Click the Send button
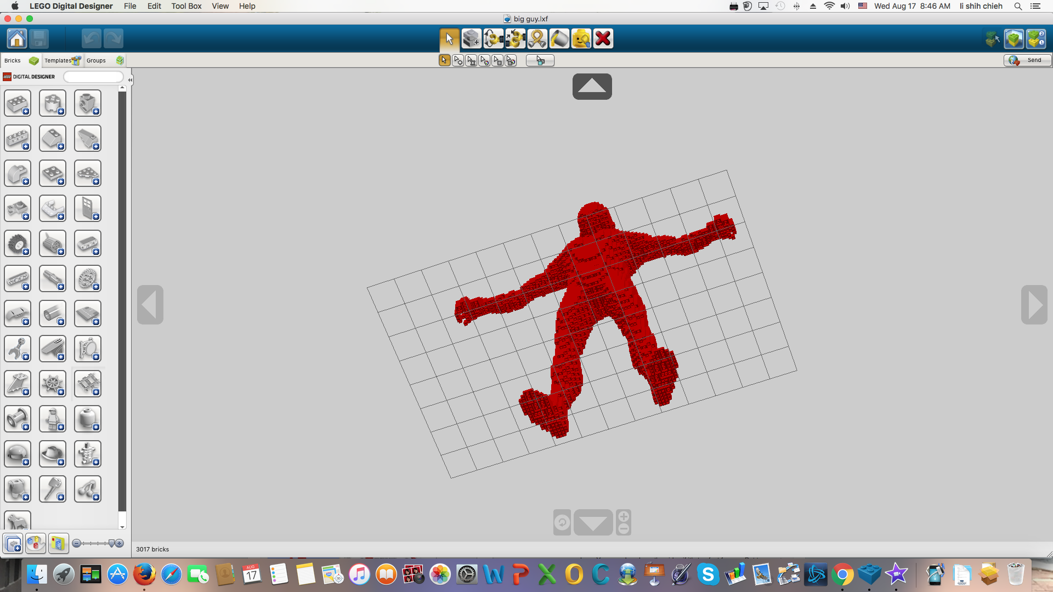This screenshot has height=592, width=1053. click(x=1028, y=60)
